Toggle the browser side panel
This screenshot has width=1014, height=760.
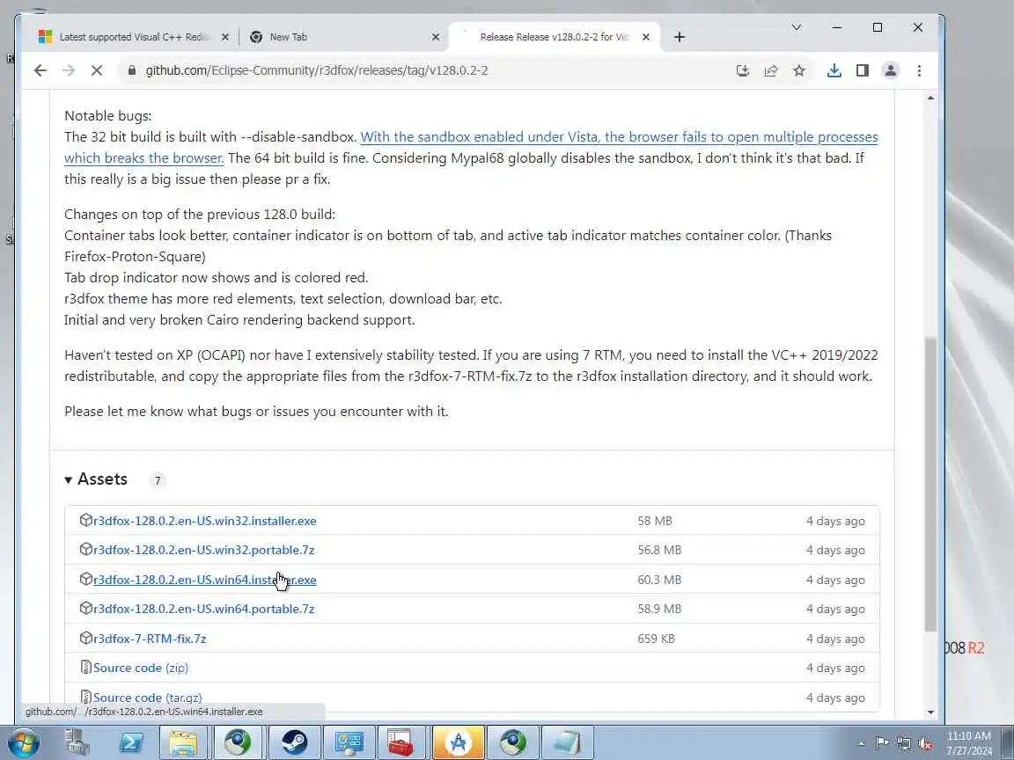pyautogui.click(x=862, y=70)
